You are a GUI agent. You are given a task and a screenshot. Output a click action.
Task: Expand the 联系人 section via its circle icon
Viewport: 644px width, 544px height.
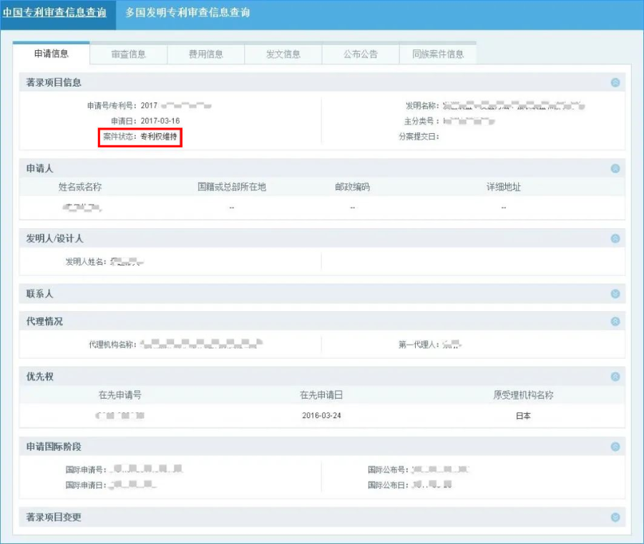(616, 293)
